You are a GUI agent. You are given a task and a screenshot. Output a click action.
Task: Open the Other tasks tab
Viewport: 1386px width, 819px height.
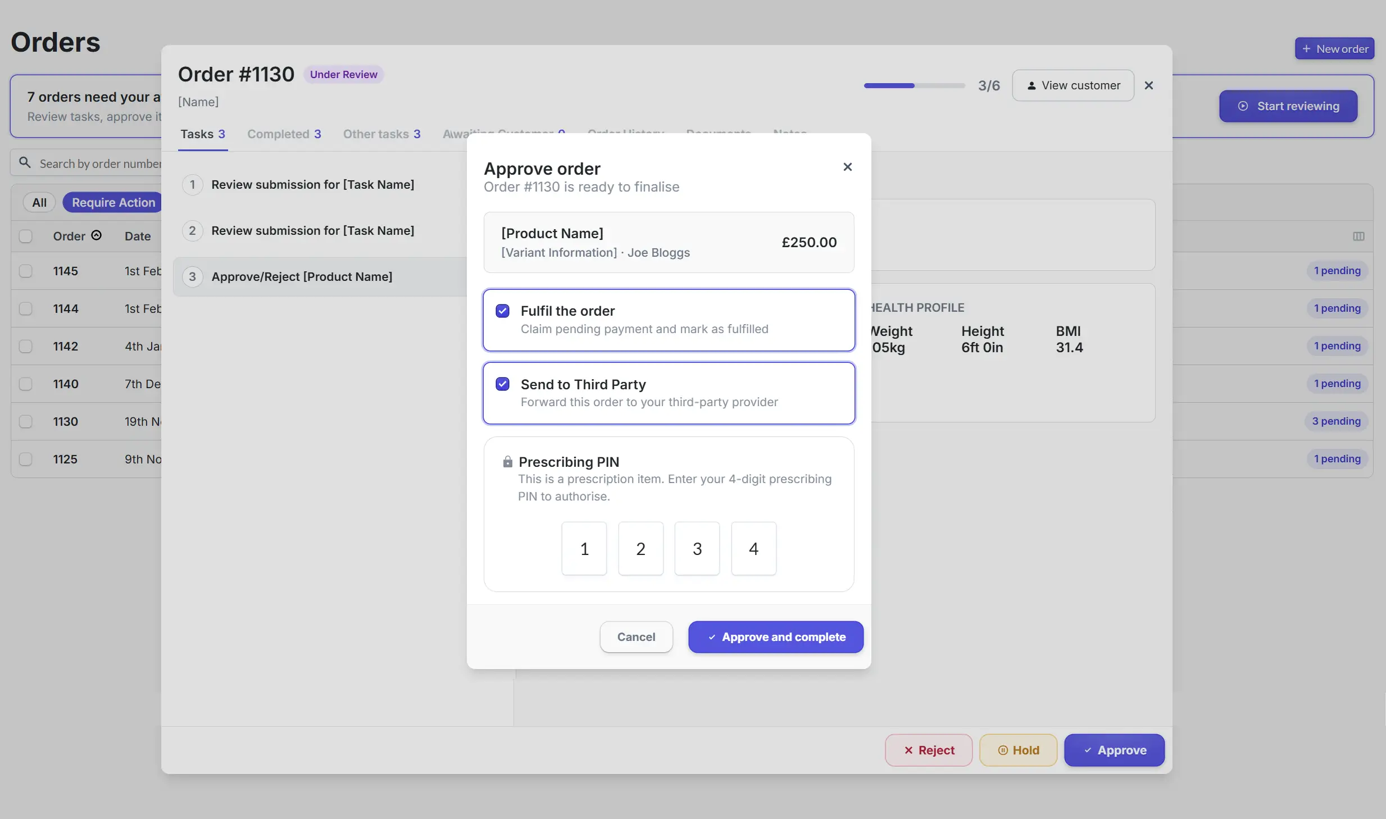(x=381, y=134)
